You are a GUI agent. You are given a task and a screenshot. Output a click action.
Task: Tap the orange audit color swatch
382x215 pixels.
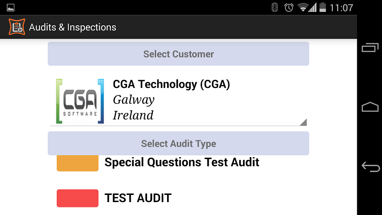77,163
